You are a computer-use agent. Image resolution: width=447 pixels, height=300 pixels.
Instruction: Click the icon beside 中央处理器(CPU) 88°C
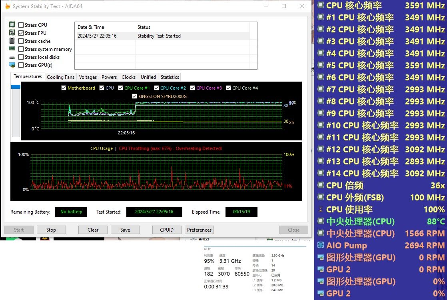point(321,221)
